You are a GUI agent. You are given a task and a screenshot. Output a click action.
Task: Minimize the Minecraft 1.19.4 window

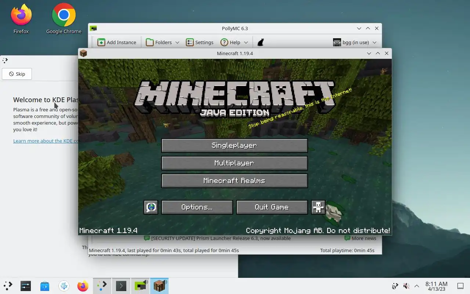(x=369, y=53)
